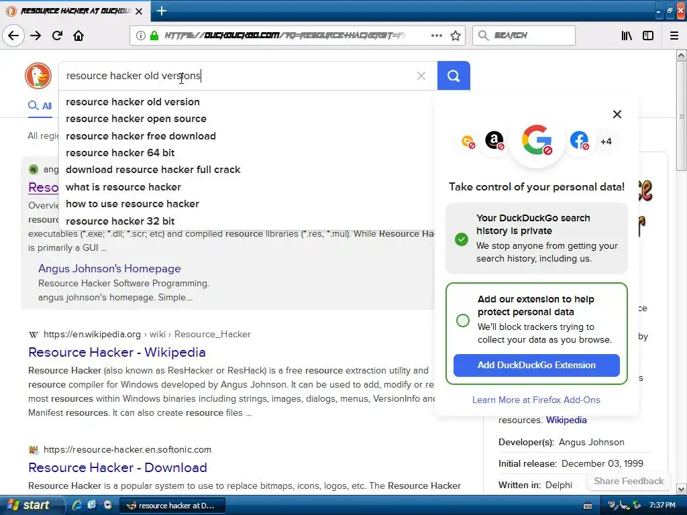Choose suggestion resource hacker free download
The height and width of the screenshot is (515, 687).
point(141,135)
